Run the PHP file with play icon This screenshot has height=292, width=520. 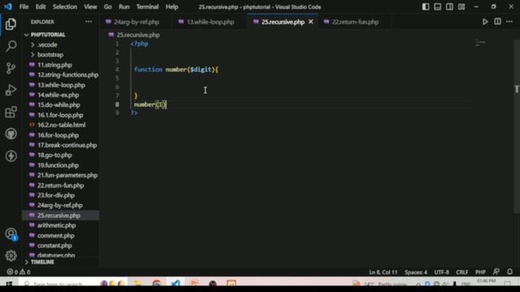click(485, 22)
